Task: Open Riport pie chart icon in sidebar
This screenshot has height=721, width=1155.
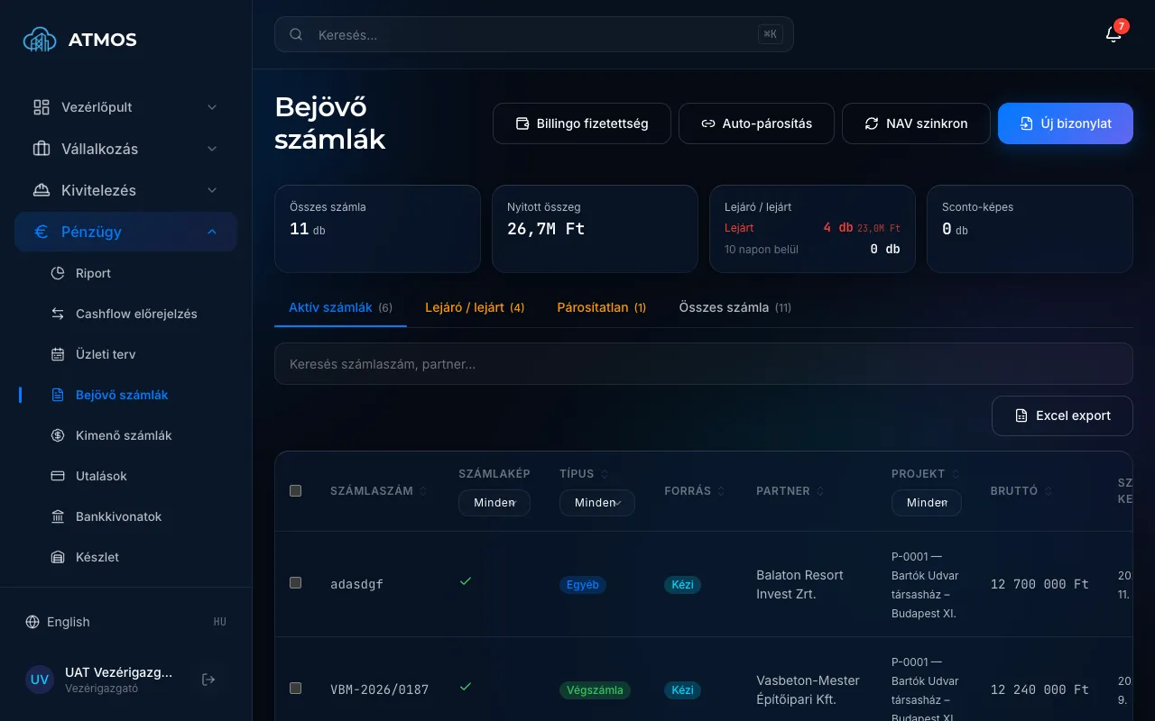Action: tap(58, 273)
